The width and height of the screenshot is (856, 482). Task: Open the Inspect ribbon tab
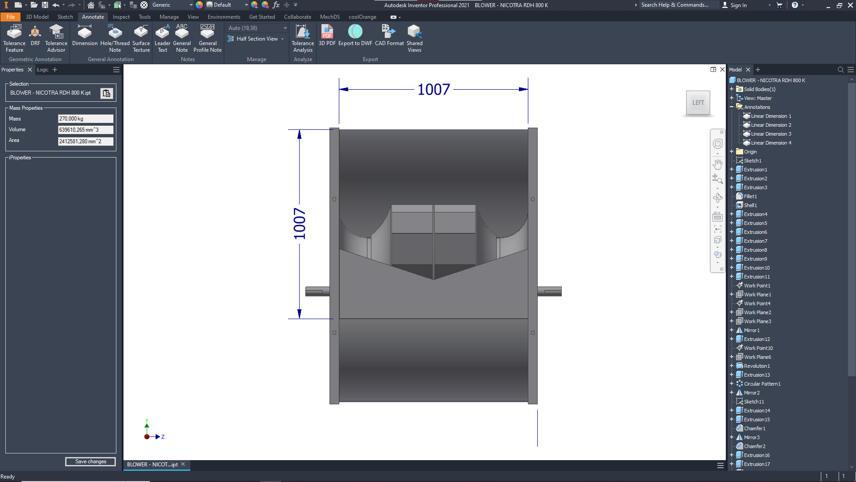pos(121,17)
